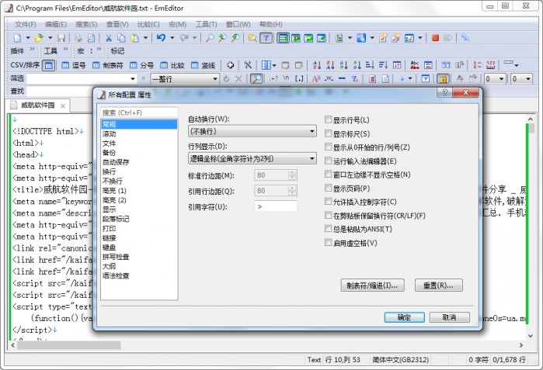Open the 文件(F) menu
Image resolution: width=543 pixels, height=370 pixels.
click(x=26, y=24)
